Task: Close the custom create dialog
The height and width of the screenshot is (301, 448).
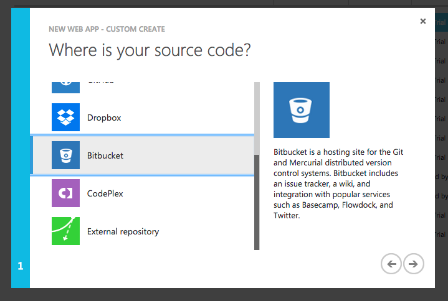Action: coord(423,21)
